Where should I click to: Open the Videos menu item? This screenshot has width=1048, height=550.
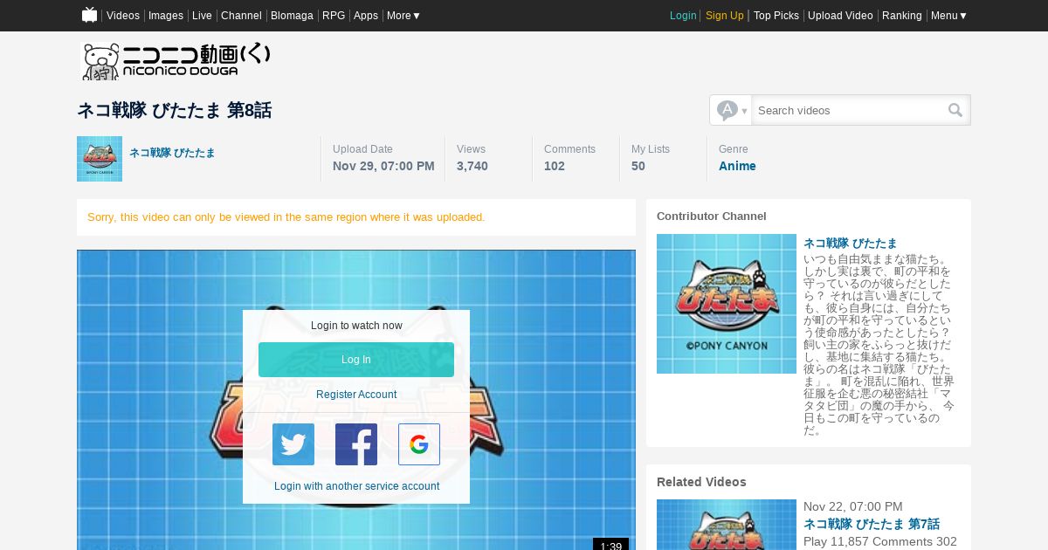[x=123, y=16]
